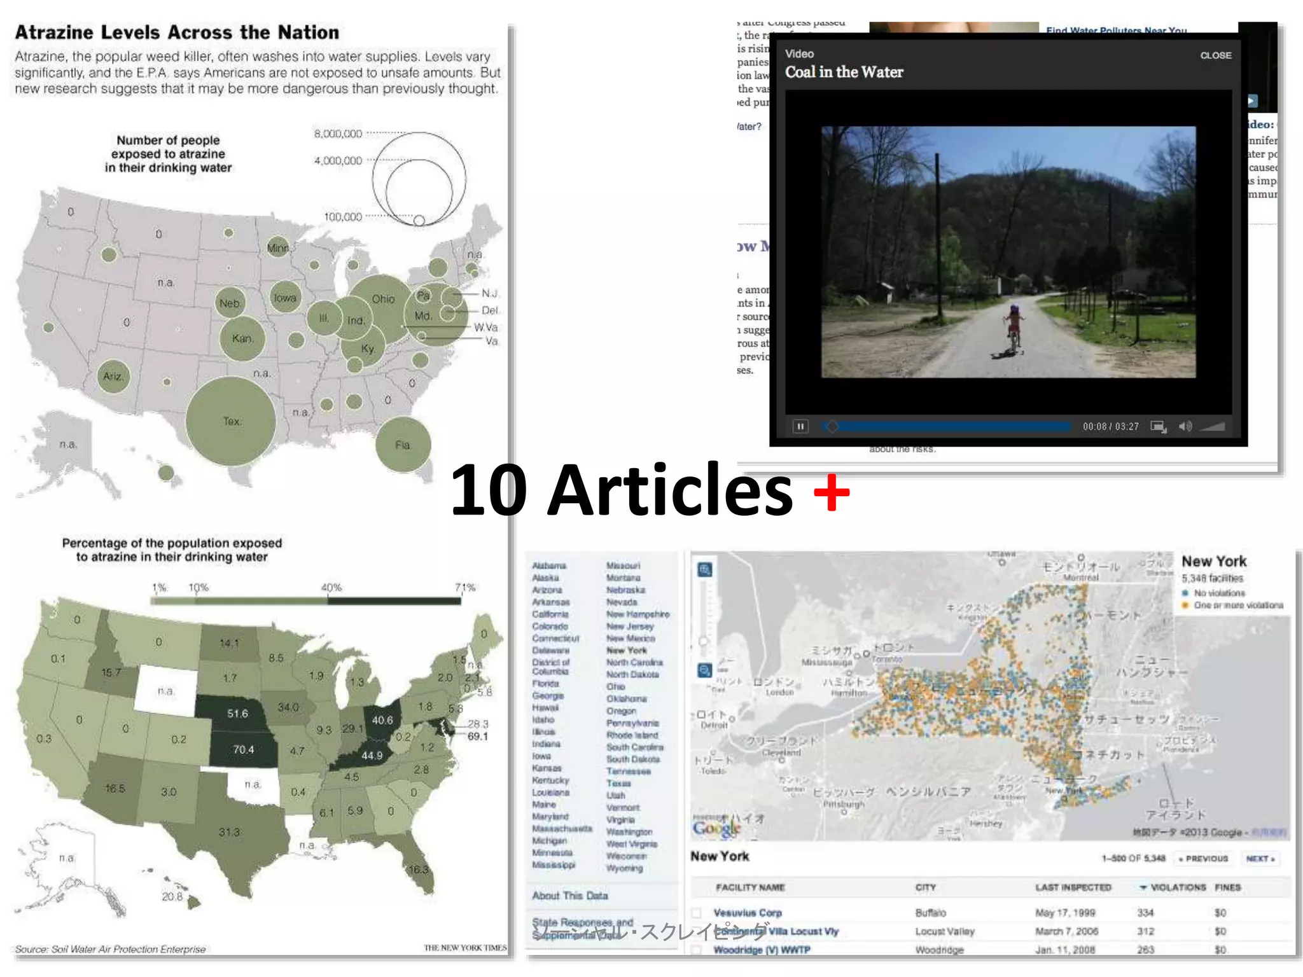
Task: Open About This Data section
Action: 570,896
